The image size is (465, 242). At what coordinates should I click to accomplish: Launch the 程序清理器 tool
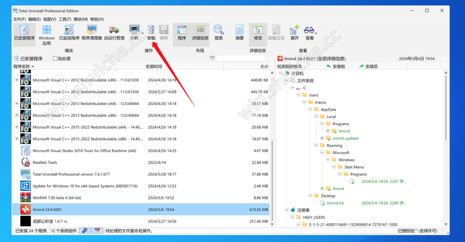92,32
